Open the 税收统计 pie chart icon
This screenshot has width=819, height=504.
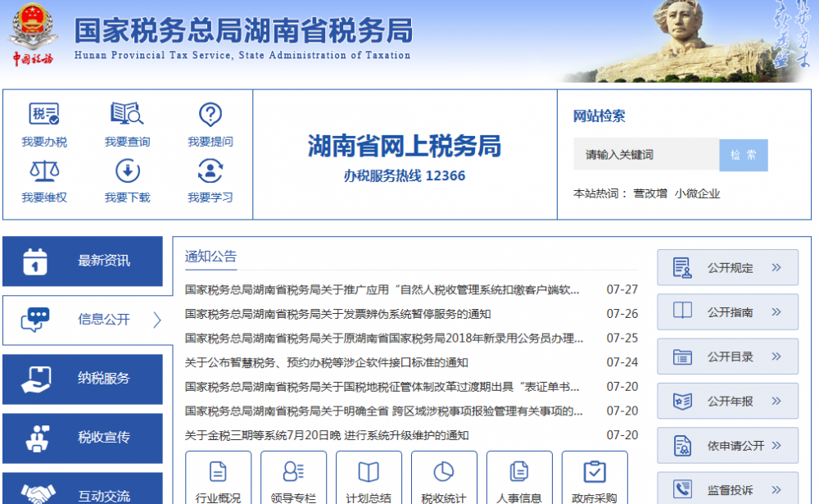(x=443, y=472)
